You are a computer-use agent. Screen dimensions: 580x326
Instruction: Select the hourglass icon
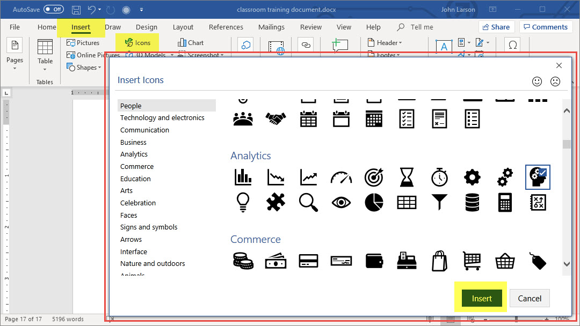click(407, 176)
